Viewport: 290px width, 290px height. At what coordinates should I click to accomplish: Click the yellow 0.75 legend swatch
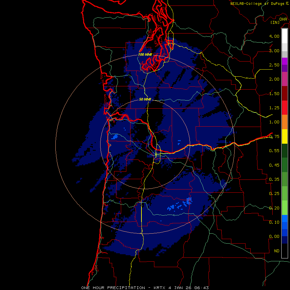[x=285, y=136]
